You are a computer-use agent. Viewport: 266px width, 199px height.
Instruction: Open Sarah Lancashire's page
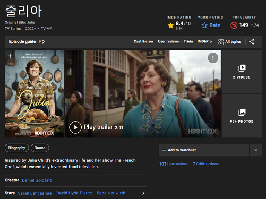[35, 193]
